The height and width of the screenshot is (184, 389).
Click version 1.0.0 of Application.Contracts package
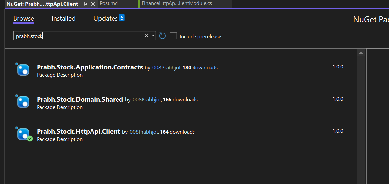[x=338, y=67]
